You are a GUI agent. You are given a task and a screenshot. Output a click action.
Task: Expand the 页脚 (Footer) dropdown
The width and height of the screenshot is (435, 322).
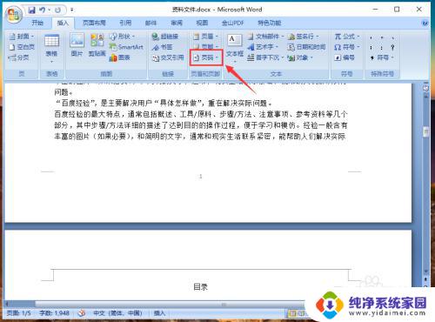(206, 46)
